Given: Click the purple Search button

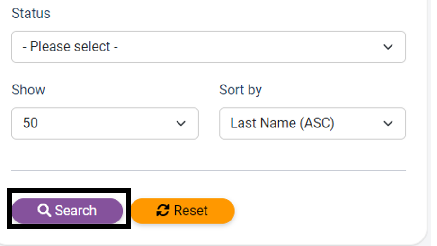Looking at the screenshot, I should [x=67, y=211].
